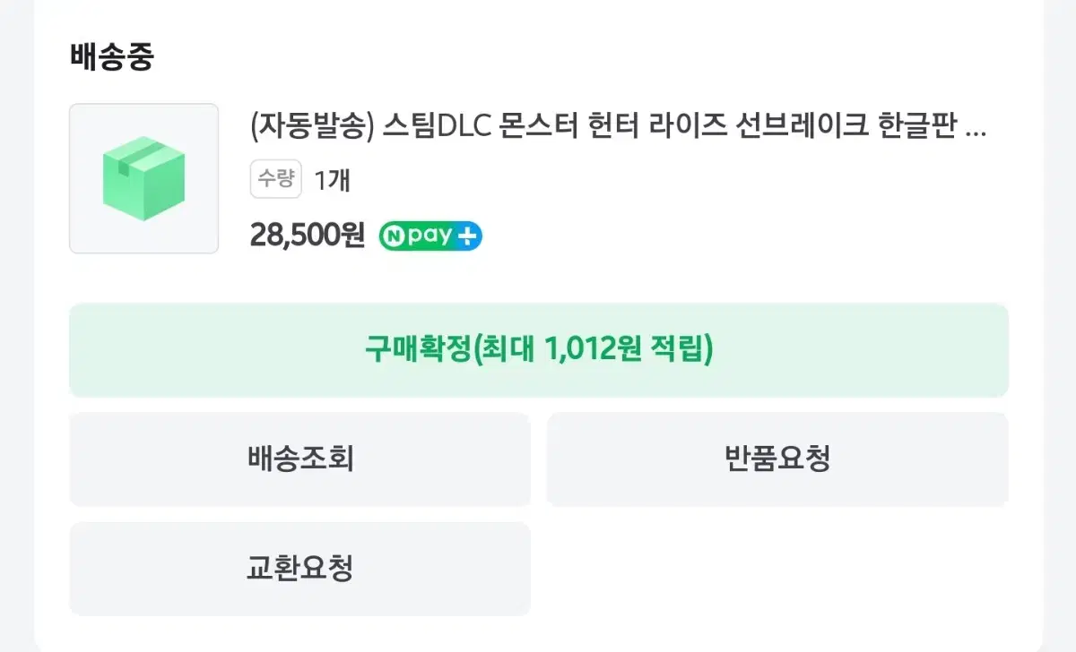1076x652 pixels.
Task: Click the 28,500원 price text
Action: coord(308,236)
